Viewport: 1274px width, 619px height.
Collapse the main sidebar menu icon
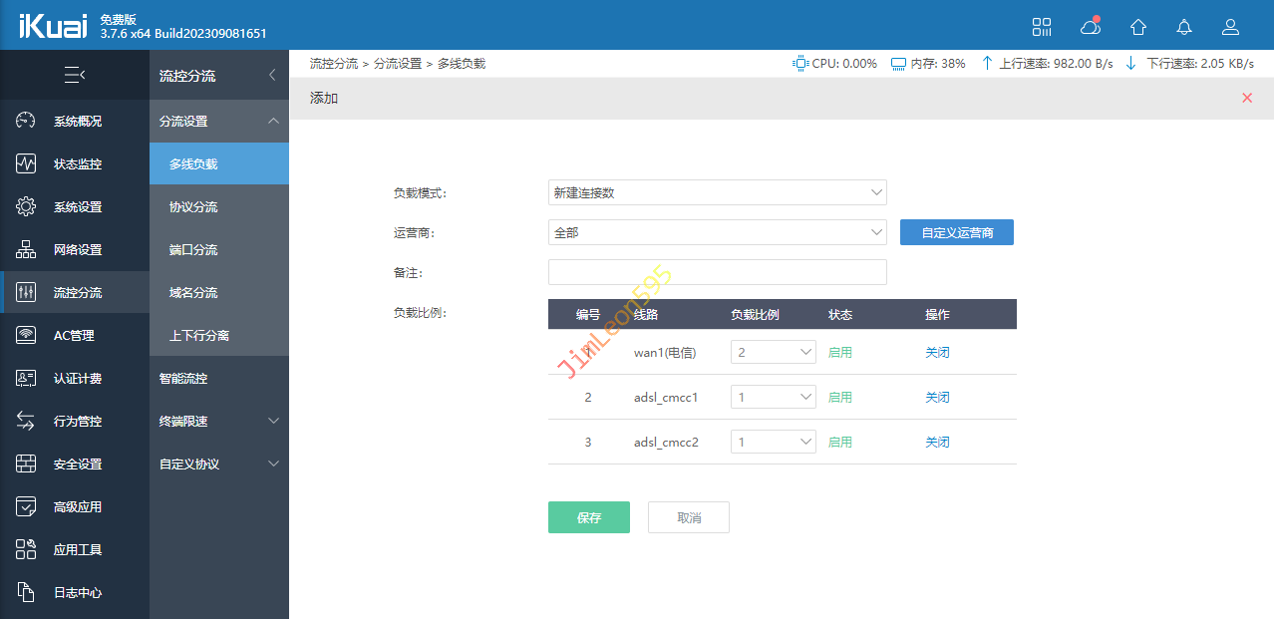coord(75,75)
